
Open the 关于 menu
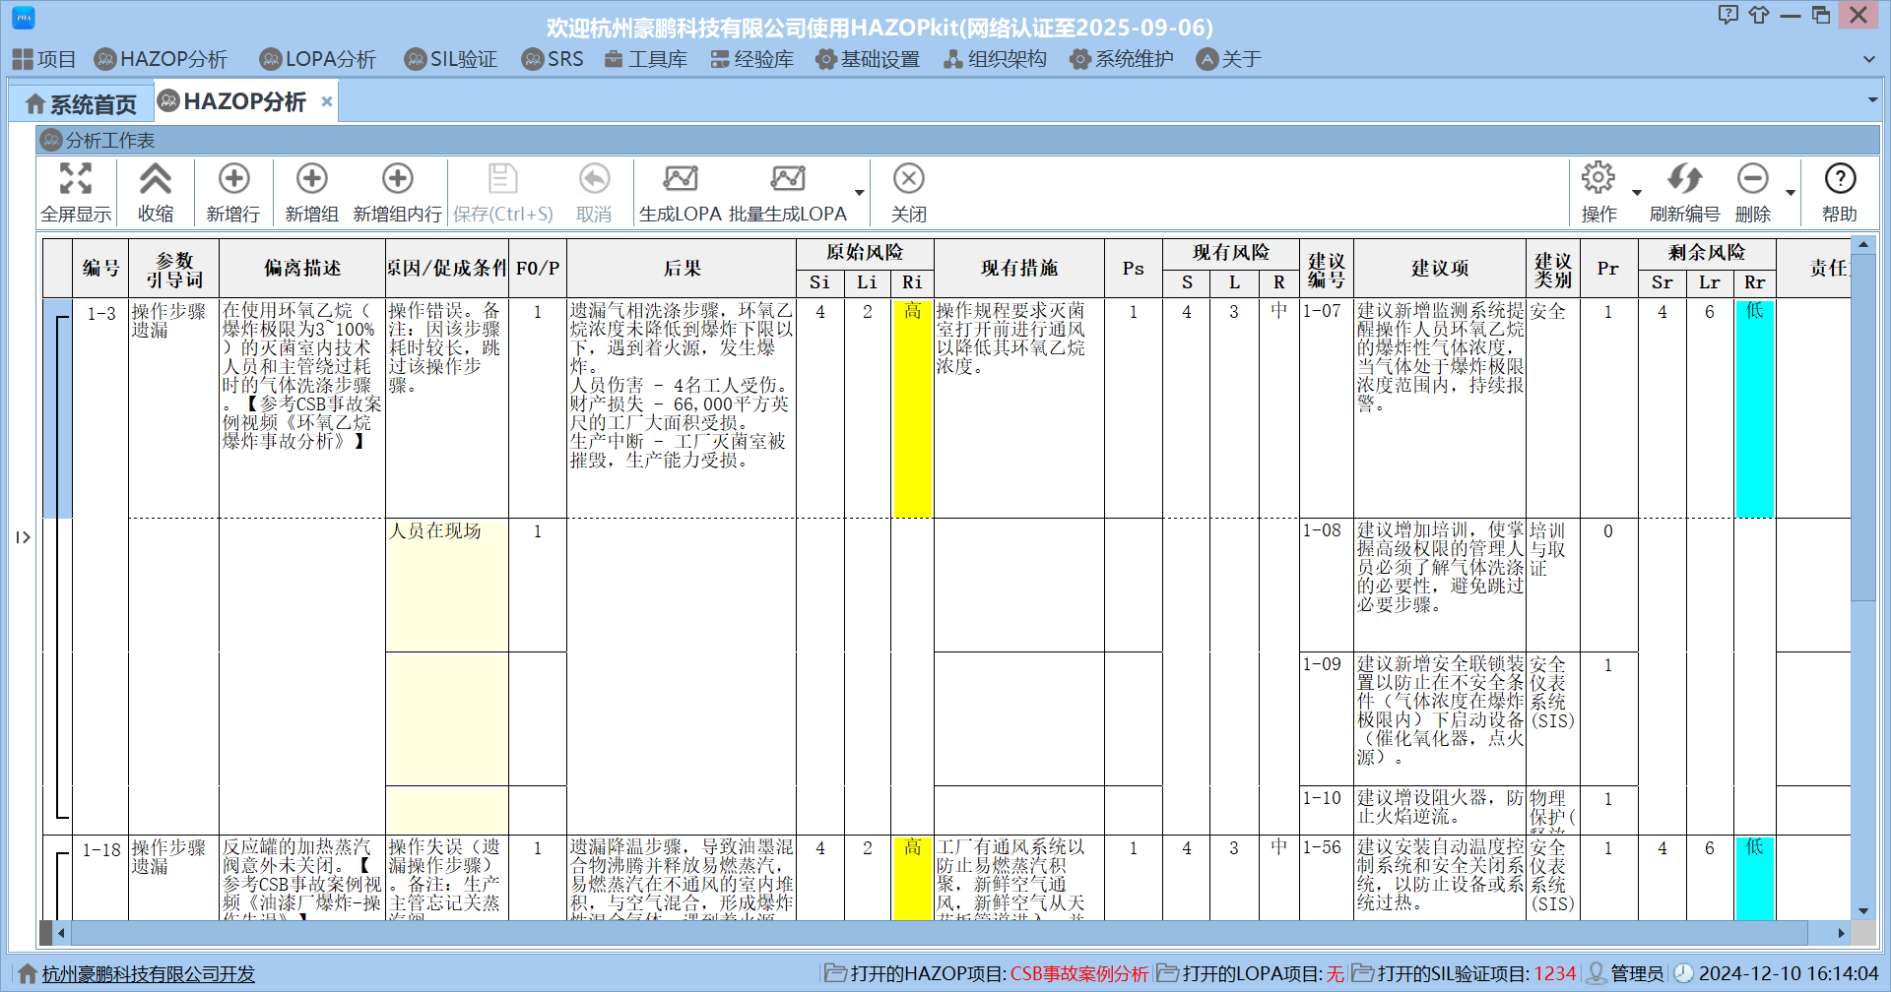1228,59
